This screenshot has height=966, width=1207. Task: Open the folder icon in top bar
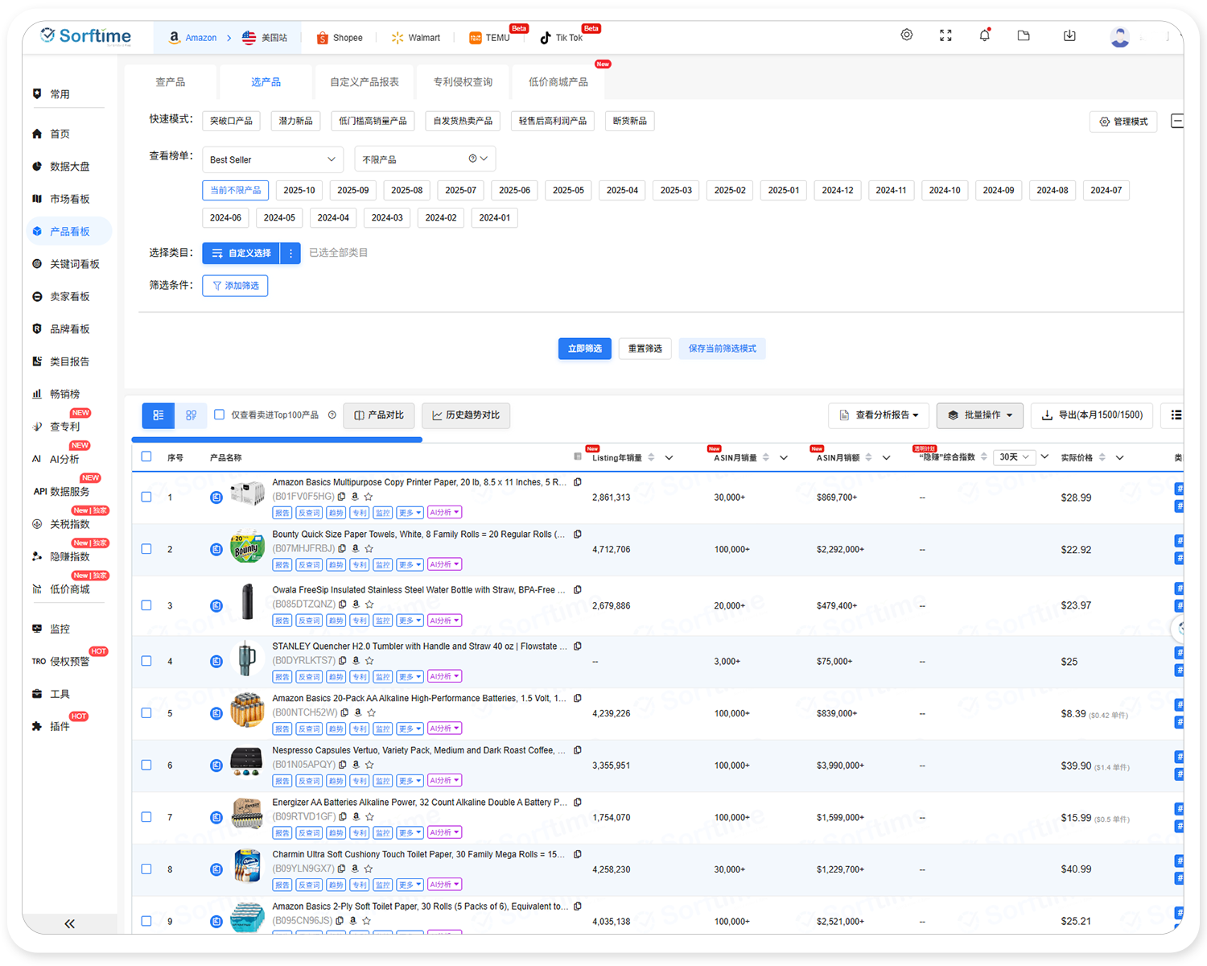[x=1024, y=35]
